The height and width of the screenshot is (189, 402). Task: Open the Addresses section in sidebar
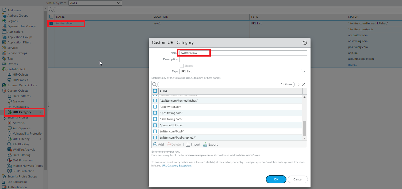(14, 10)
